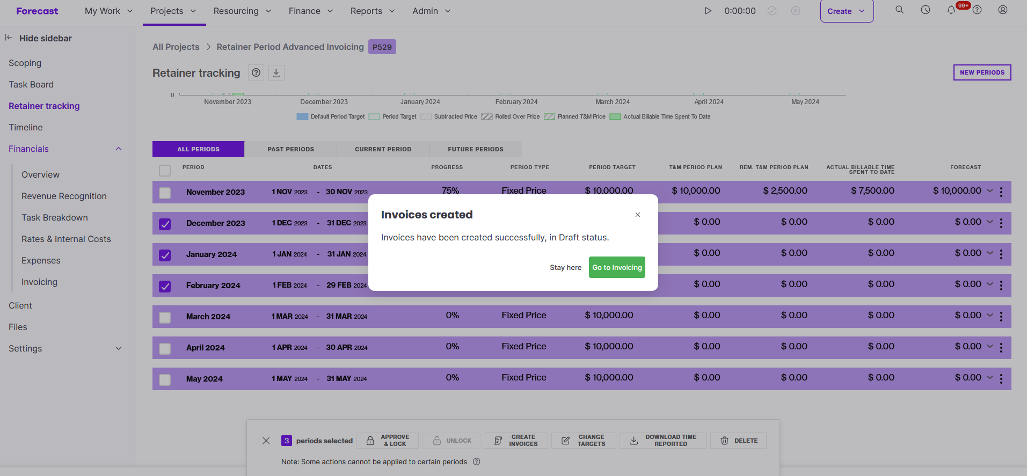
Task: Open March 2024 row kebab menu
Action: tap(1001, 317)
